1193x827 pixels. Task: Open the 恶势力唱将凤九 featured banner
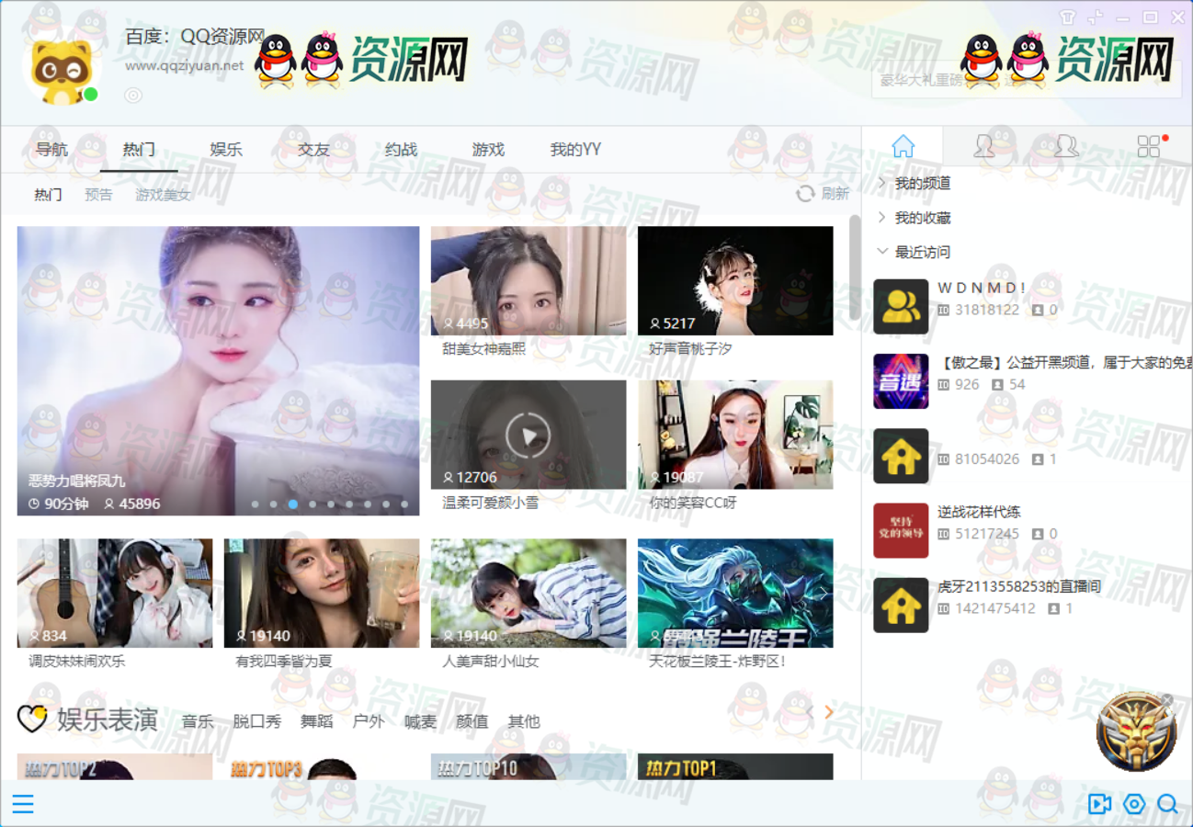[218, 371]
